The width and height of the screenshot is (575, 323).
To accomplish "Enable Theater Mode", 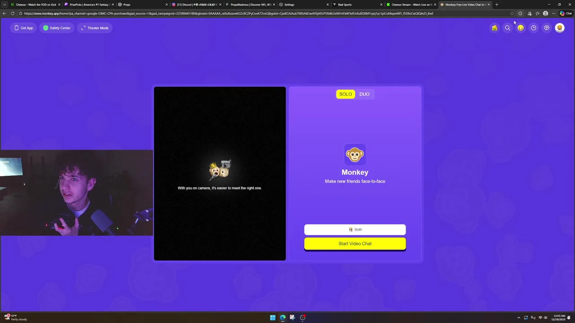I will [95, 28].
